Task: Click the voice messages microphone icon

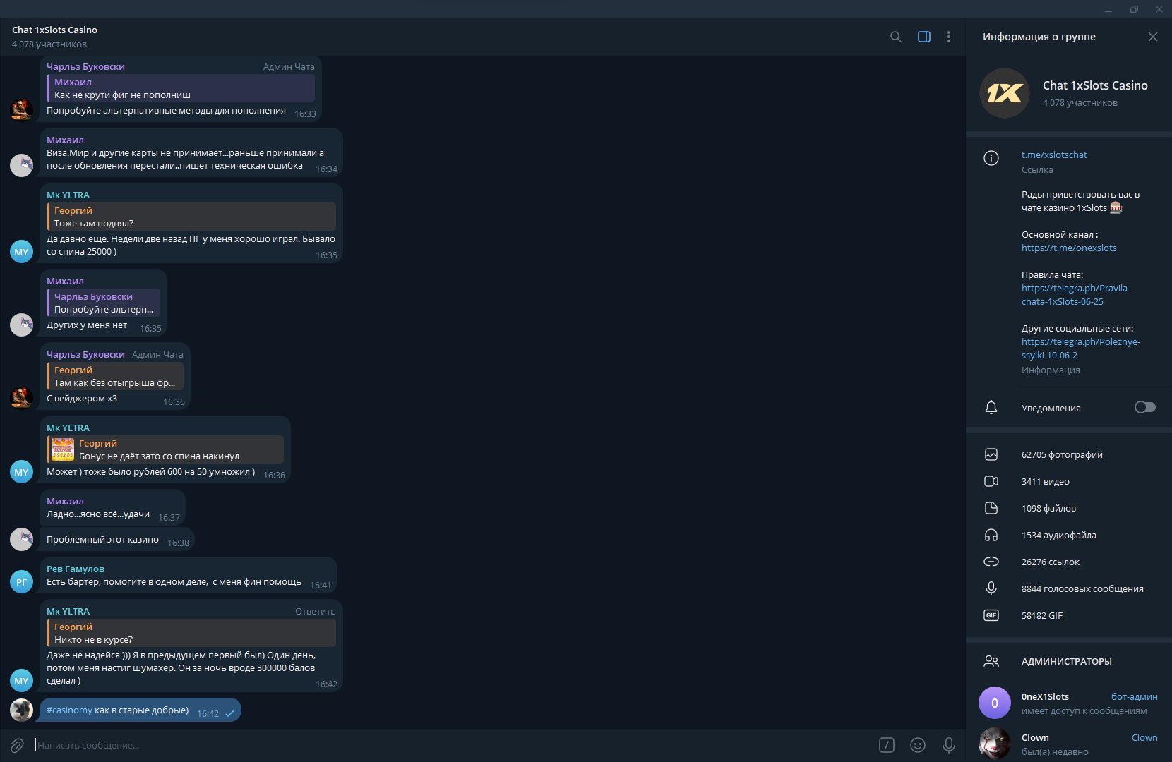Action: click(991, 588)
